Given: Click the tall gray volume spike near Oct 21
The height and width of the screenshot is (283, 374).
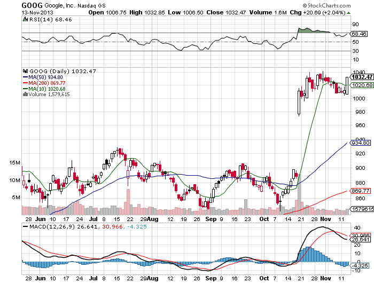Looking at the screenshot, I should [299, 194].
